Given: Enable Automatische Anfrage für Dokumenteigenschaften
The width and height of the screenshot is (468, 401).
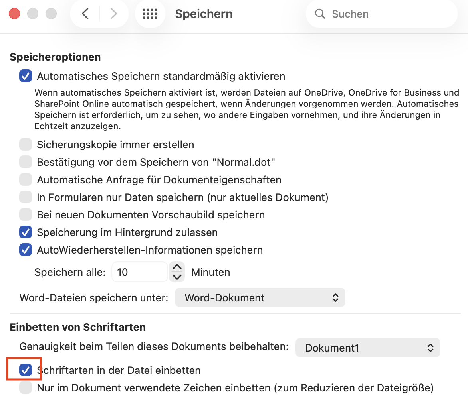Looking at the screenshot, I should pos(25,179).
